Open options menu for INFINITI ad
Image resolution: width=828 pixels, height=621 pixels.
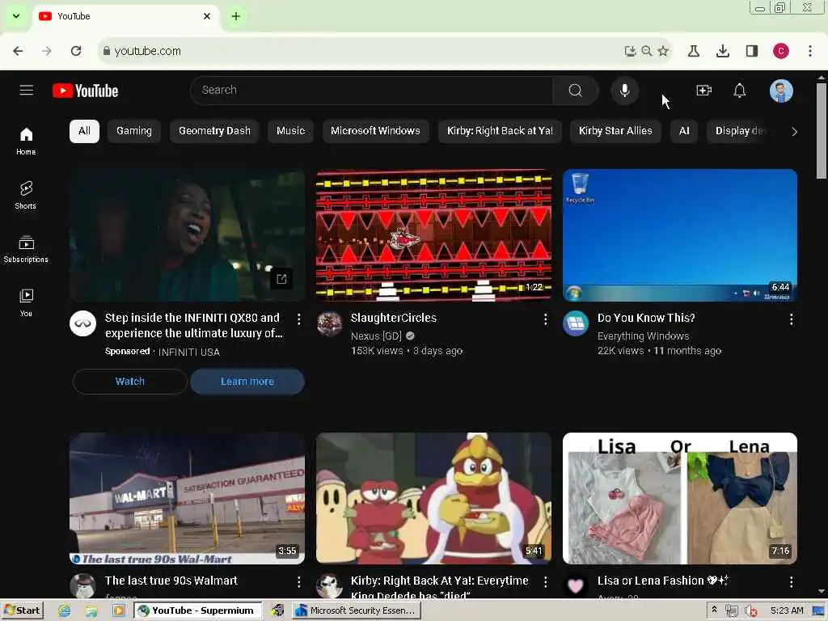pyautogui.click(x=299, y=319)
